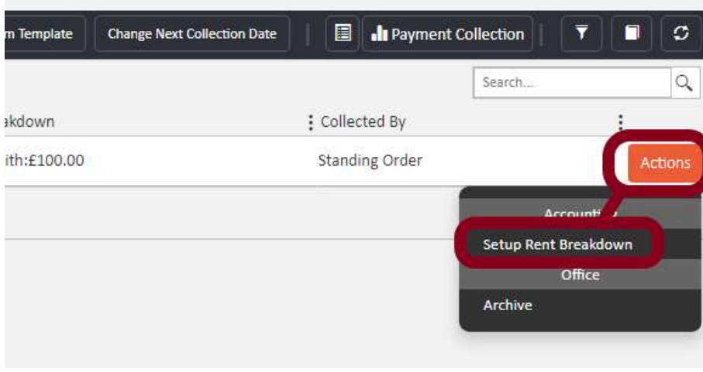Click the magnifying glass search icon

[683, 83]
